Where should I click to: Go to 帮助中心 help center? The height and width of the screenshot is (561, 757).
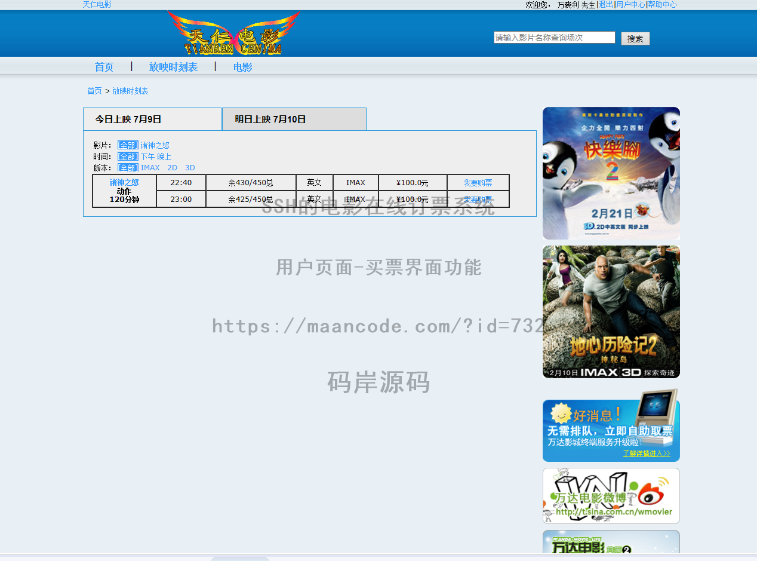tap(662, 4)
